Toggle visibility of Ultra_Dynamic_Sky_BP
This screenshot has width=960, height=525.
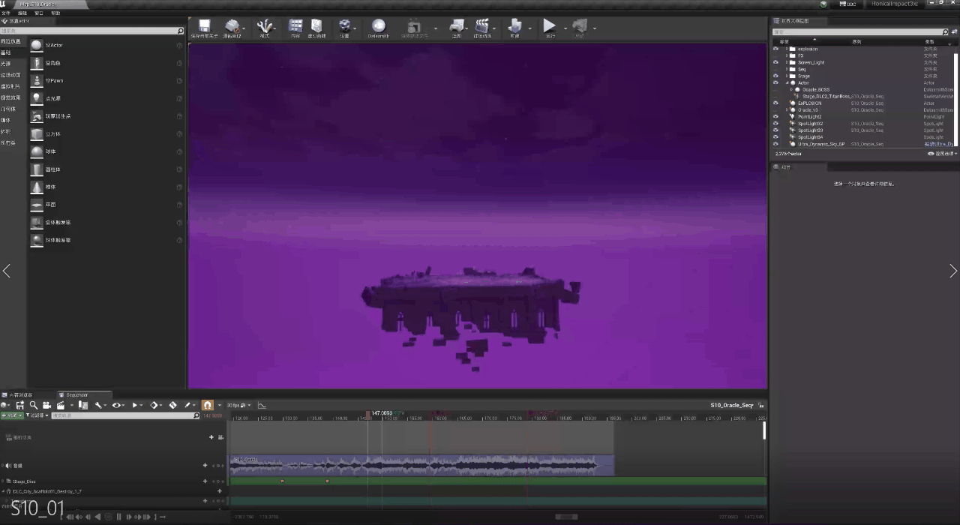(775, 143)
